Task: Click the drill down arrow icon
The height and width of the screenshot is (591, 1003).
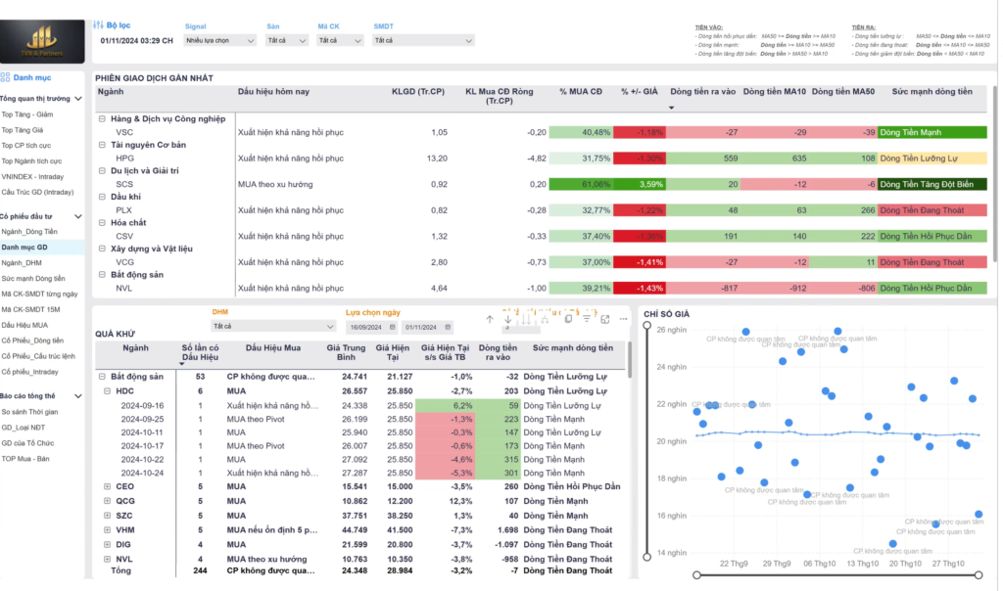Action: [x=508, y=319]
